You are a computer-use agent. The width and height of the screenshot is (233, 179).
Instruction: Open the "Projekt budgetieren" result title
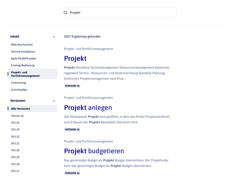tap(94, 151)
